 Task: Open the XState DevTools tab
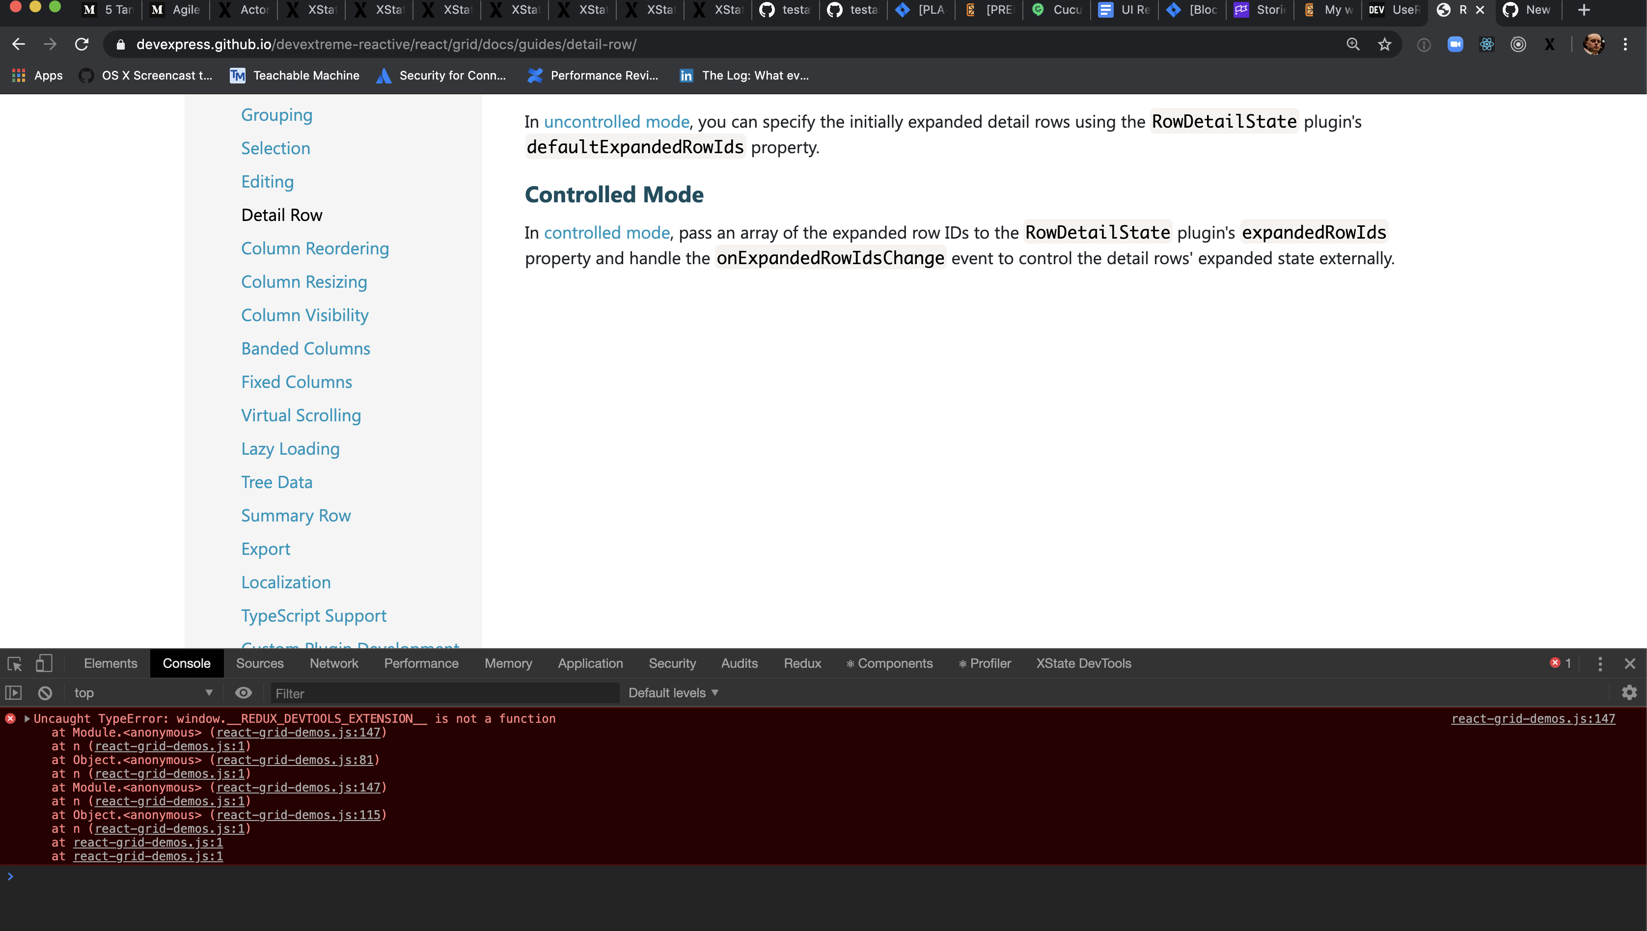(x=1083, y=664)
